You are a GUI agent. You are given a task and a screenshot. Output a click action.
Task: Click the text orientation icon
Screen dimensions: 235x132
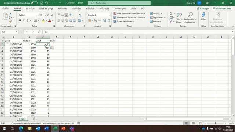(x=71, y=15)
